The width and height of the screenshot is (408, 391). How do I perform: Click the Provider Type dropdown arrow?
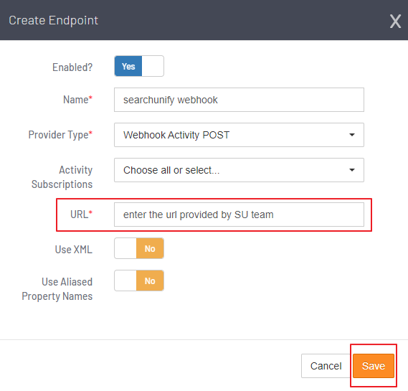coord(352,135)
